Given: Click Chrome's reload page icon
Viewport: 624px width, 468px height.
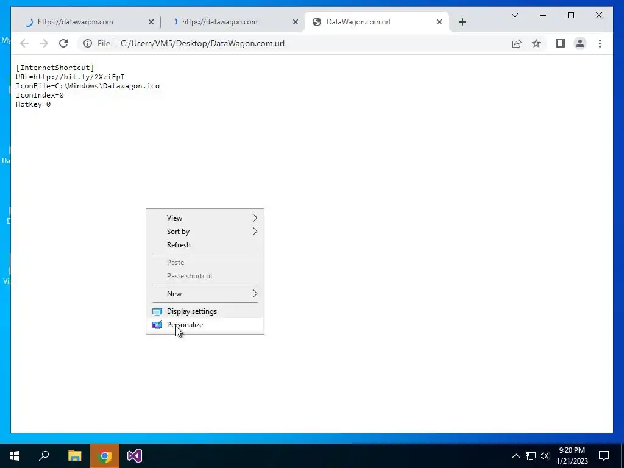Looking at the screenshot, I should click(x=63, y=43).
